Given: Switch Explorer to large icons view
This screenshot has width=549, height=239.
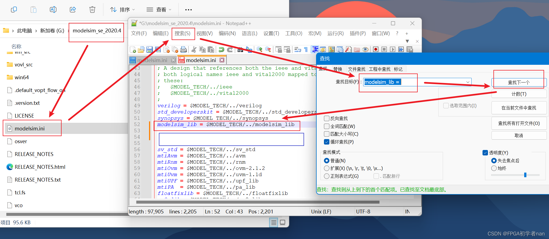Looking at the screenshot, I should [x=283, y=222].
